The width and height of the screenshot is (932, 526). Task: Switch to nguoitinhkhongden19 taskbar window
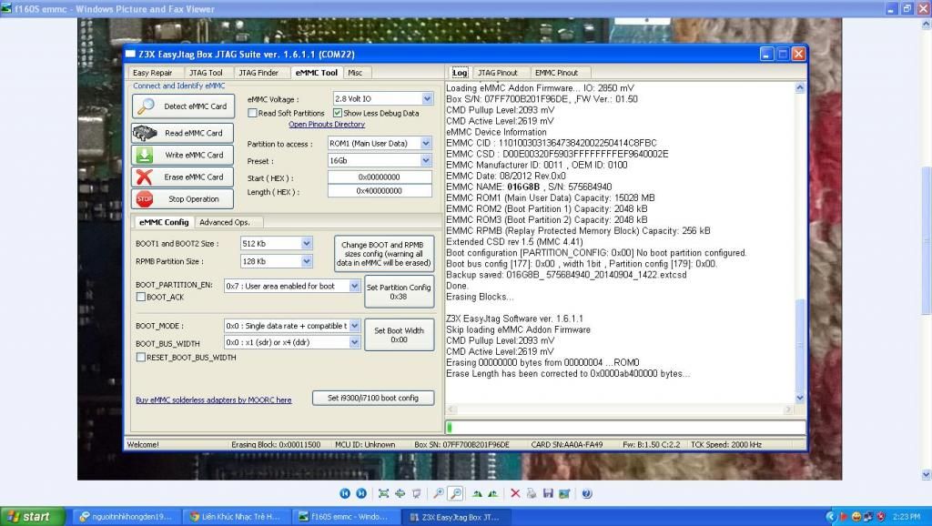point(126,517)
